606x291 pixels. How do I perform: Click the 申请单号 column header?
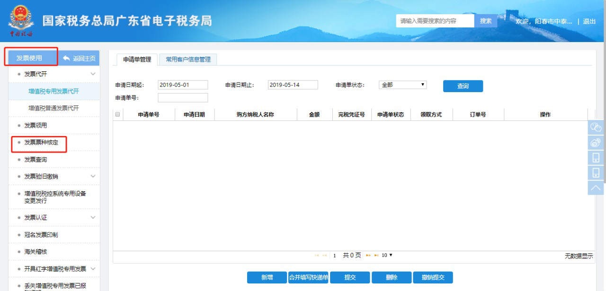click(149, 114)
